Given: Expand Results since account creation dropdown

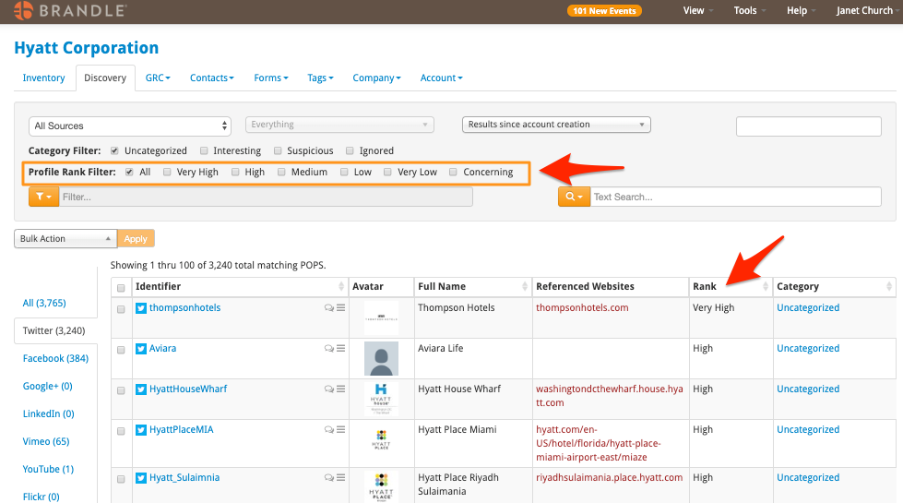Looking at the screenshot, I should 556,125.
